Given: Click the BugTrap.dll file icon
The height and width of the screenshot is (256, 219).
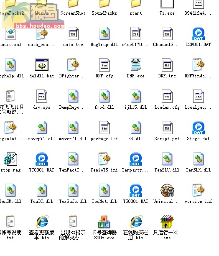Looking at the screenshot, I should (104, 33).
